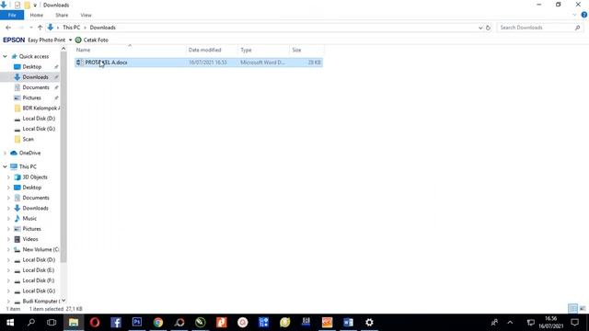Switch to the Home ribbon tab
The image size is (589, 331).
click(37, 15)
